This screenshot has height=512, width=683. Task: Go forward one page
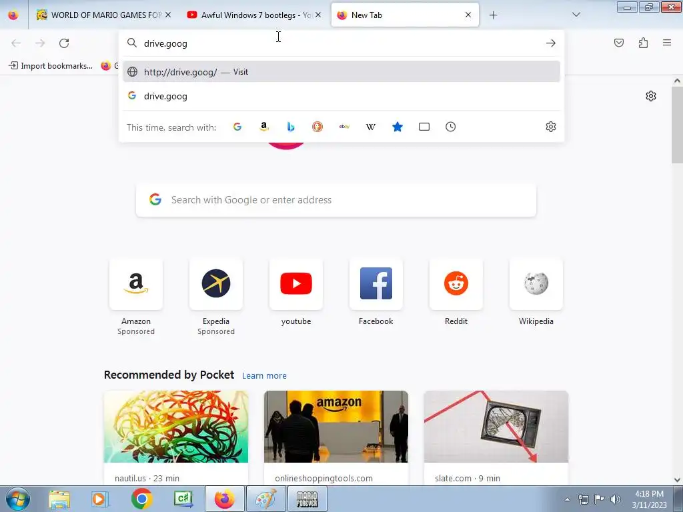[x=40, y=43]
